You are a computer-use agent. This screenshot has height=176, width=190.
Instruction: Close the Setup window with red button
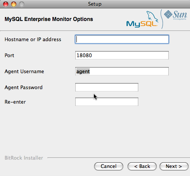[x=6, y=4]
